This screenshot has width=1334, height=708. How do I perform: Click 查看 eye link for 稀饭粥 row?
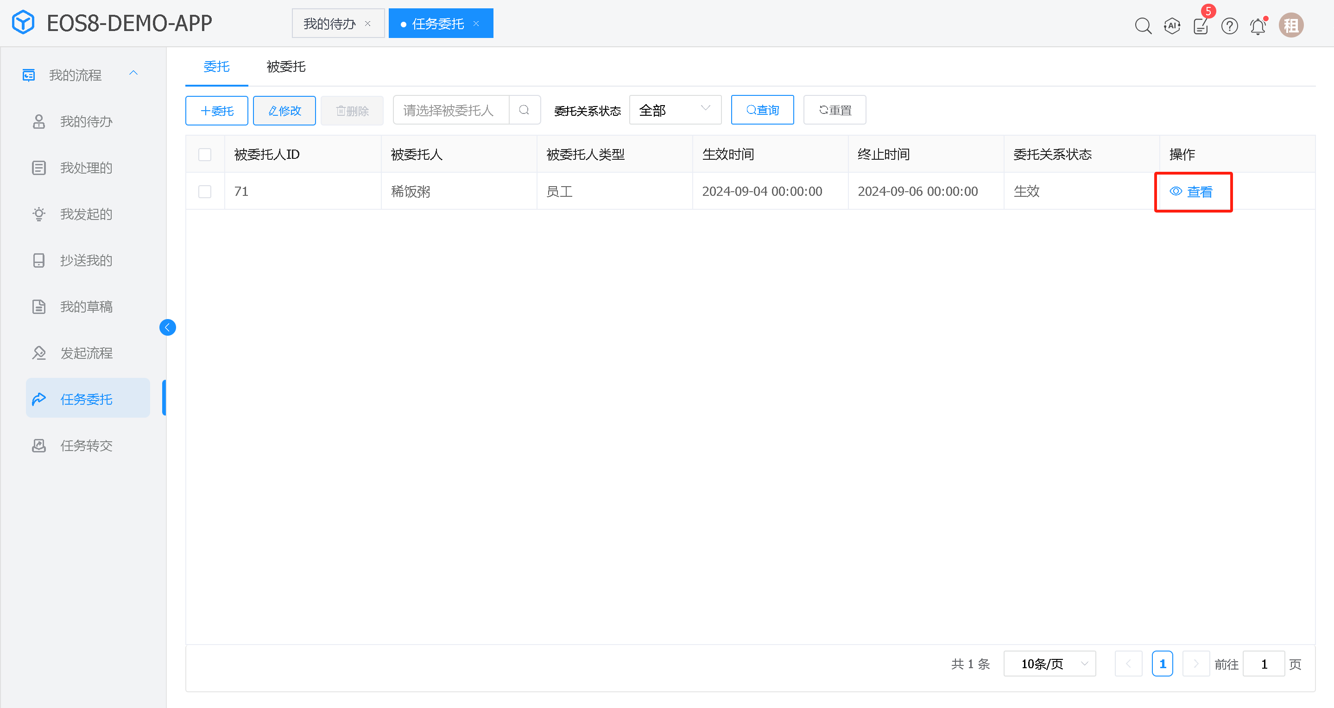point(1192,192)
